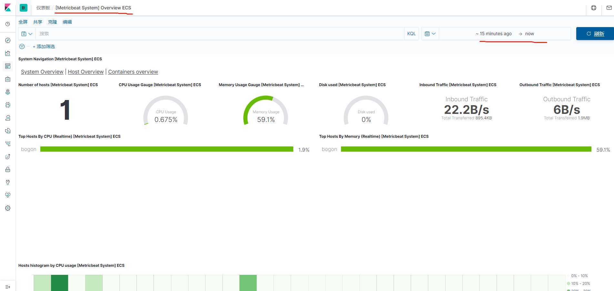The height and width of the screenshot is (291, 614).
Task: Click the 全屏 menu item
Action: [23, 22]
